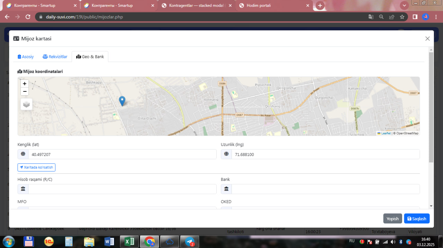Zoom in on the map
Screen dimensions: 443x248
(x=25, y=83)
